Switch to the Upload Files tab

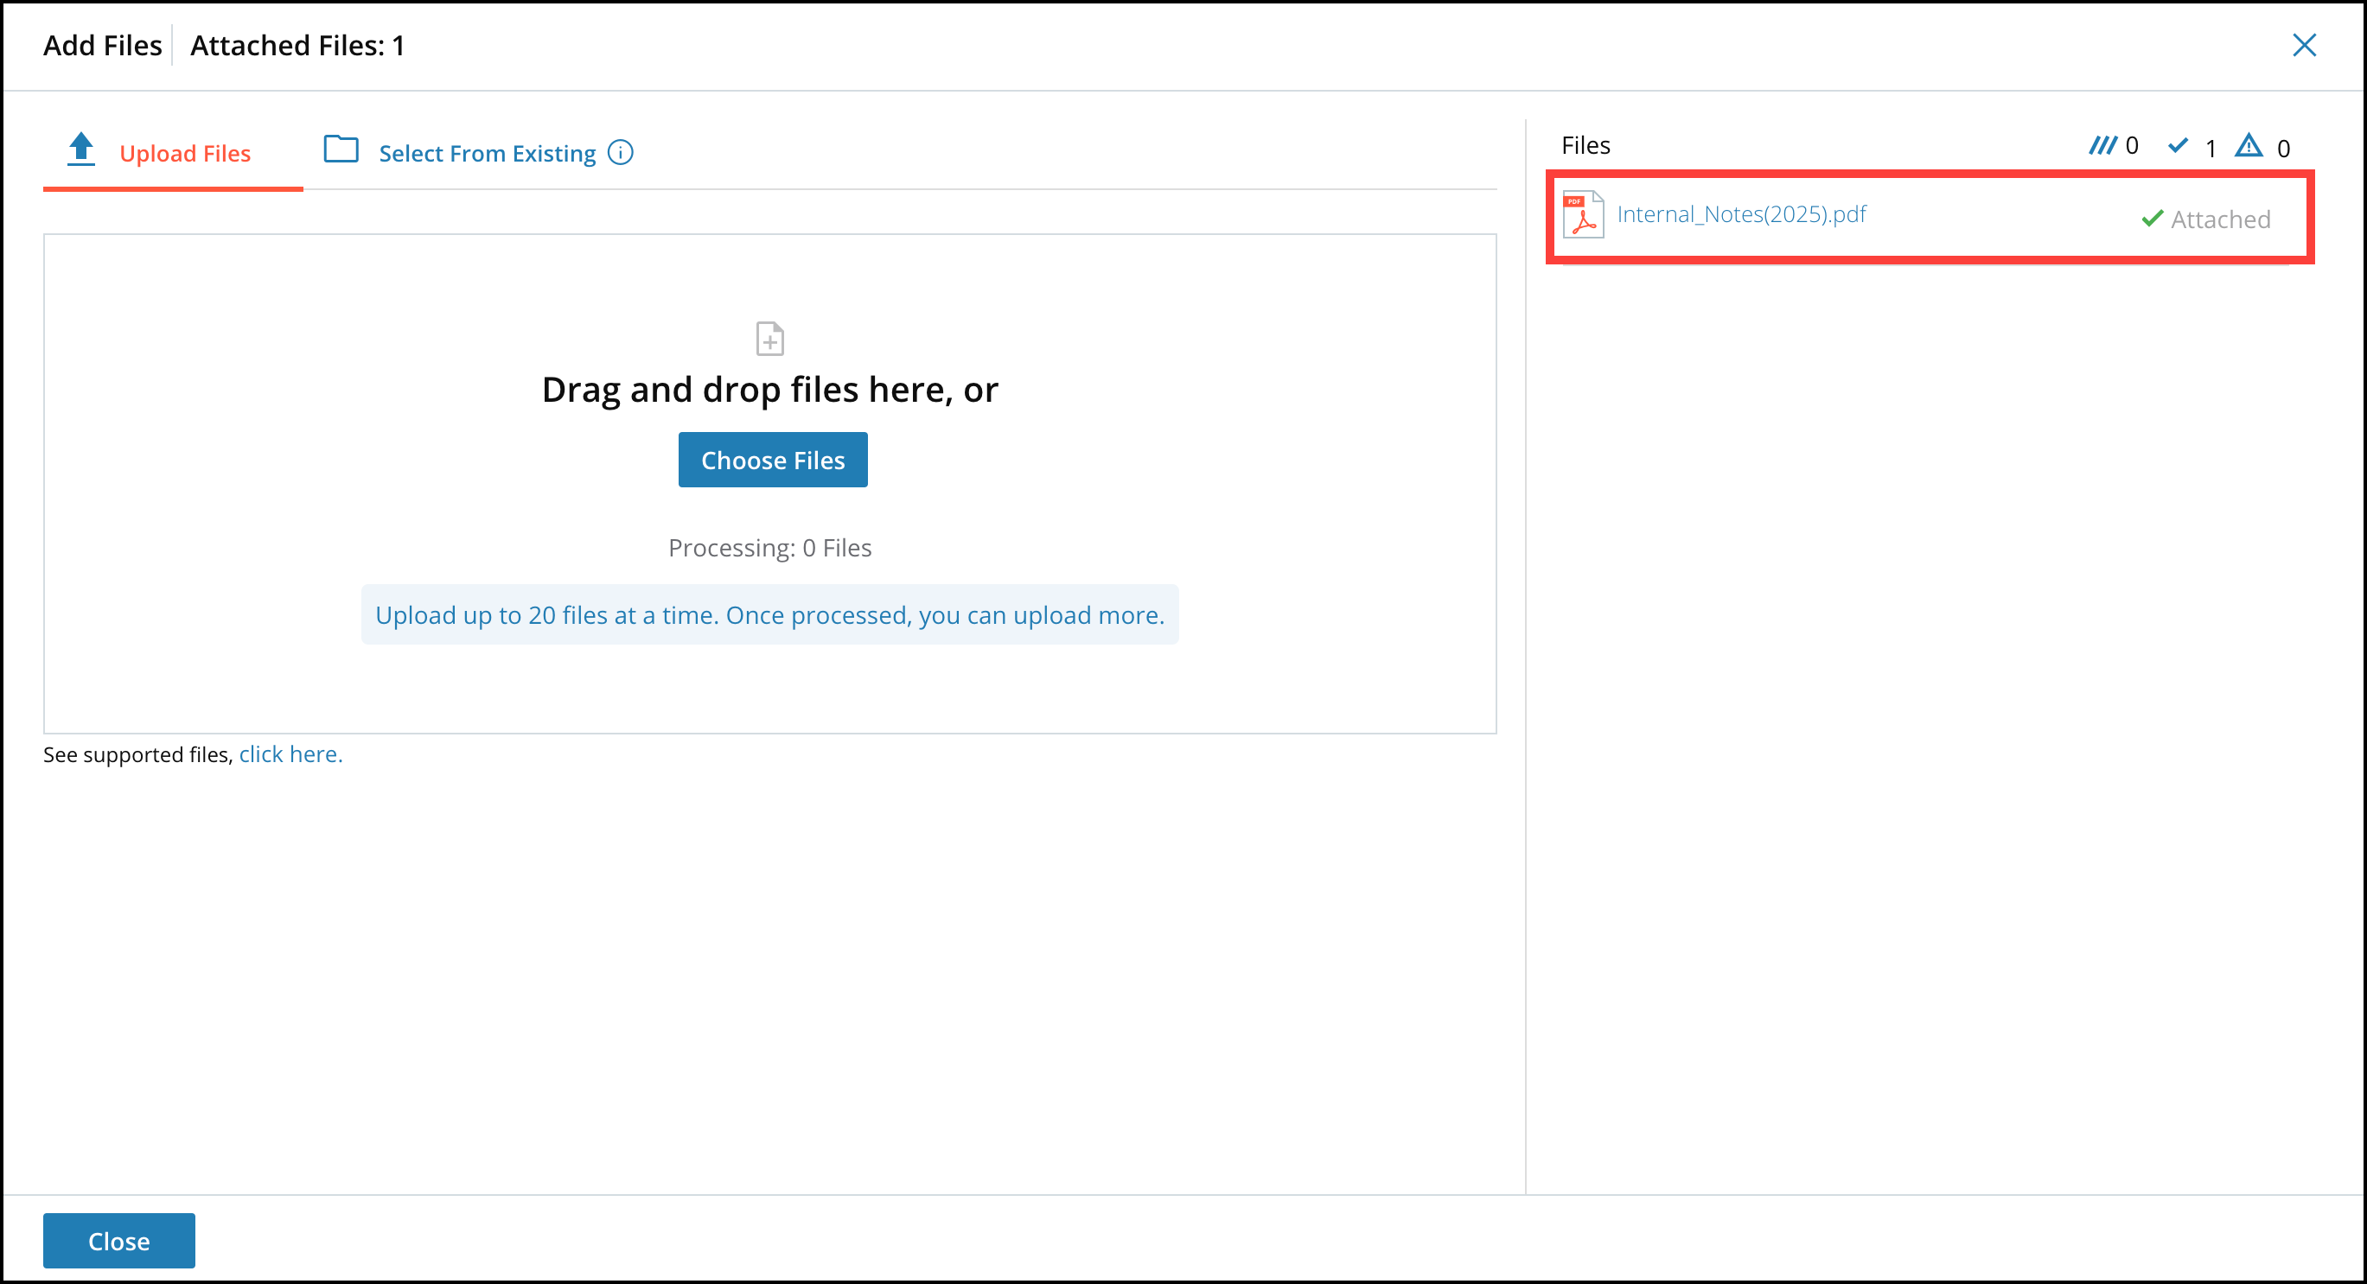click(x=185, y=152)
